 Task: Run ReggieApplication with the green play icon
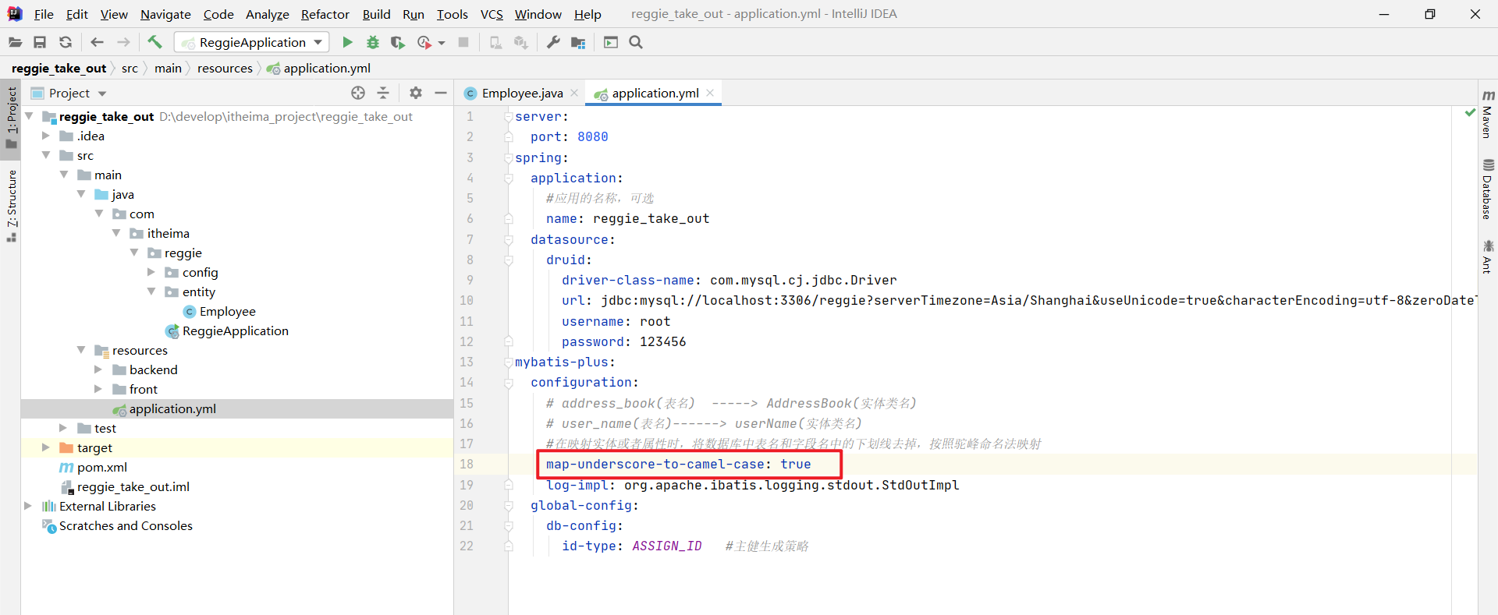[x=347, y=42]
